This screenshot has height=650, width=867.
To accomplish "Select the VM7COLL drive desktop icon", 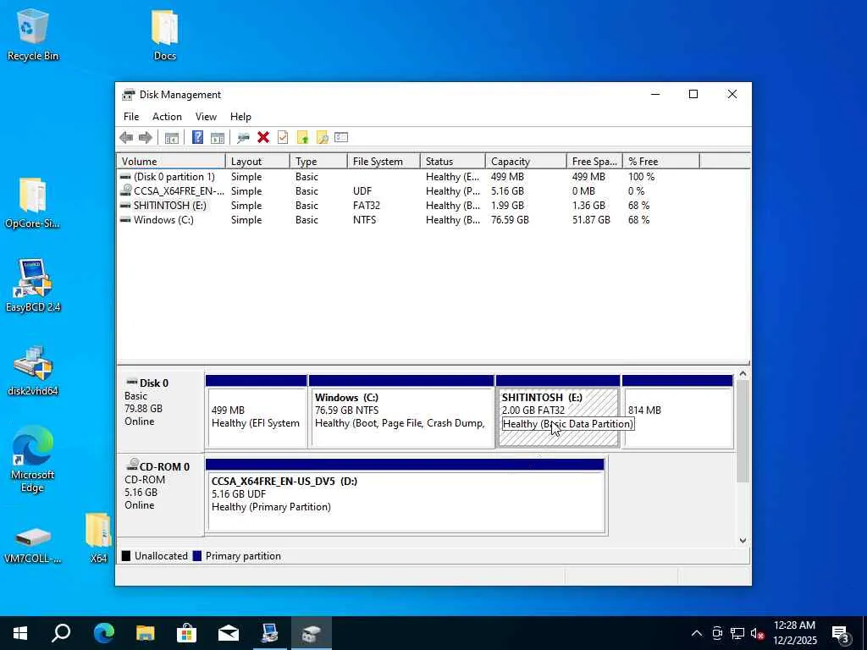I will coord(33,545).
